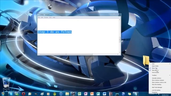
Task: Launch OneNote from the taskbar
Action: [x=86, y=94]
